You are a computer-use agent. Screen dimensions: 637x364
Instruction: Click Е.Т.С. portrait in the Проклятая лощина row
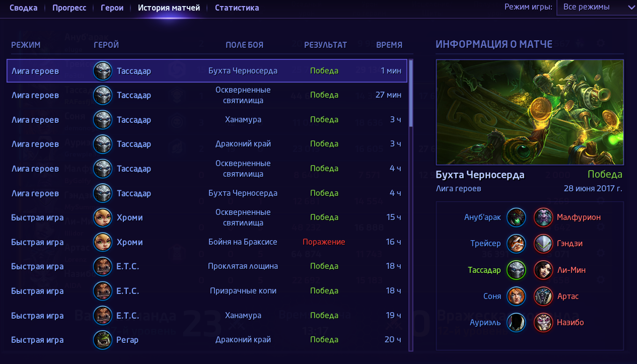coord(103,266)
